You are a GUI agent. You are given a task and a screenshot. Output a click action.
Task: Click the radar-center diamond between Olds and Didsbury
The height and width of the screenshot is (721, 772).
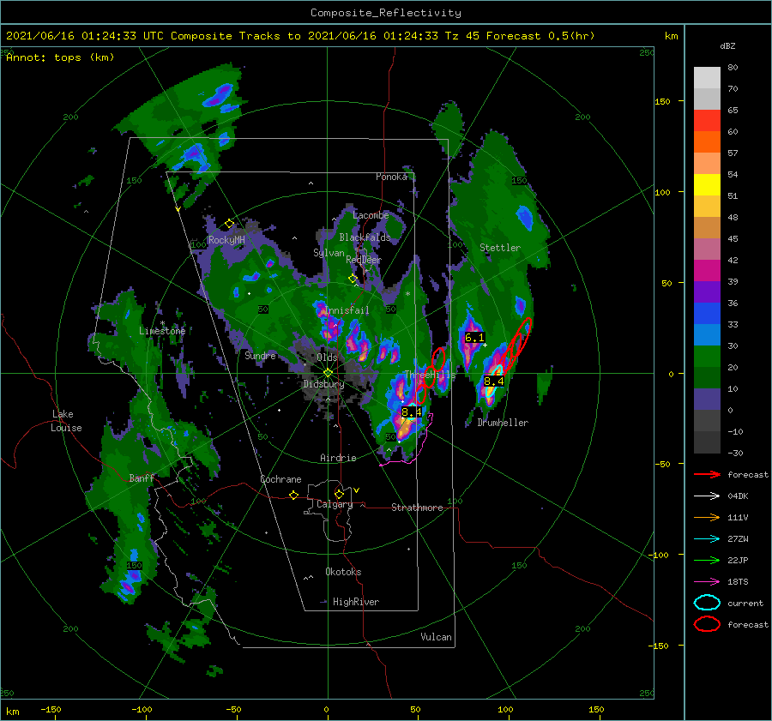pyautogui.click(x=328, y=373)
